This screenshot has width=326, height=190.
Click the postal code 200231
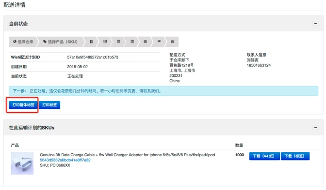(x=176, y=75)
